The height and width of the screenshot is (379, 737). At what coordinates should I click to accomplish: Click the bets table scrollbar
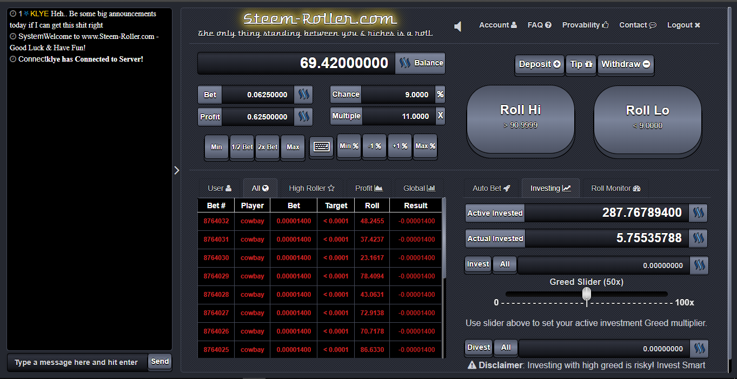[x=444, y=238]
